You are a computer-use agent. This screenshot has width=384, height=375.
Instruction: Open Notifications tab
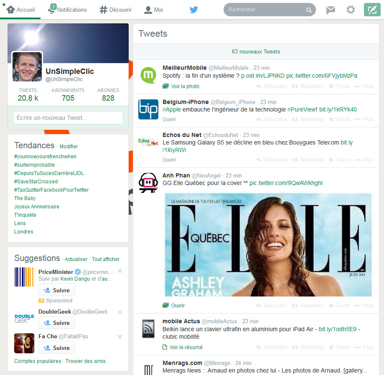click(x=67, y=9)
